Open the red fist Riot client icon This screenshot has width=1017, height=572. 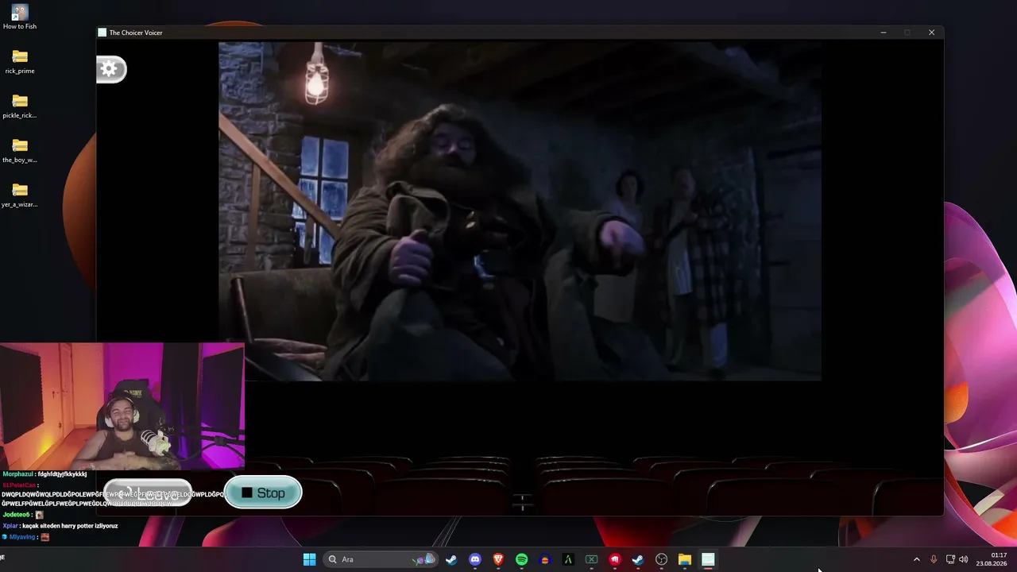pos(614,559)
